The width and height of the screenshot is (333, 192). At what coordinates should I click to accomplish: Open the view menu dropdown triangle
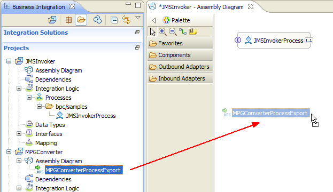pyautogui.click(x=138, y=18)
